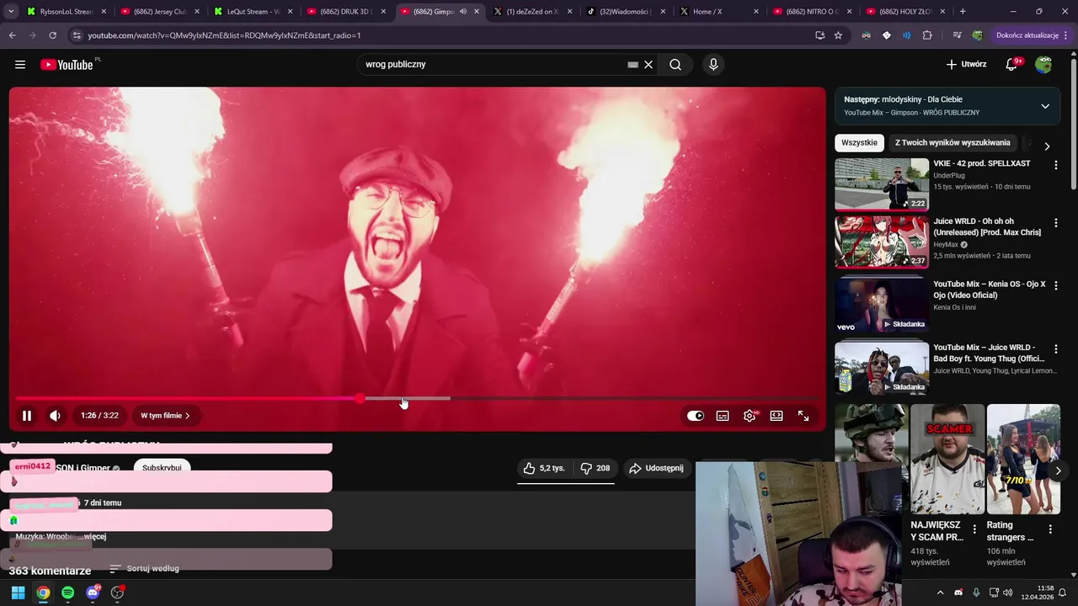Open the extensions puzzle icon
The image size is (1078, 606).
pyautogui.click(x=927, y=35)
